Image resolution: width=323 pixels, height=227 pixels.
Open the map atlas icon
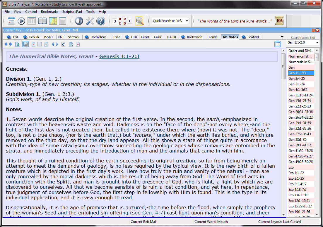[53, 21]
